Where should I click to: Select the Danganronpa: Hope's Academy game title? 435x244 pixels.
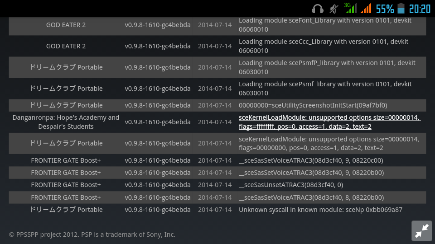pos(66,122)
